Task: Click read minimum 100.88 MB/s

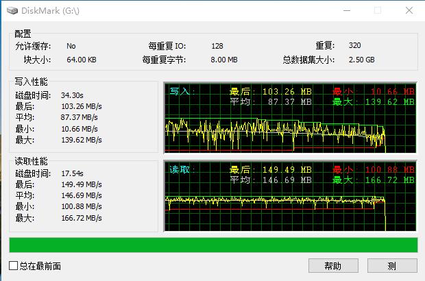Action: (x=82, y=206)
